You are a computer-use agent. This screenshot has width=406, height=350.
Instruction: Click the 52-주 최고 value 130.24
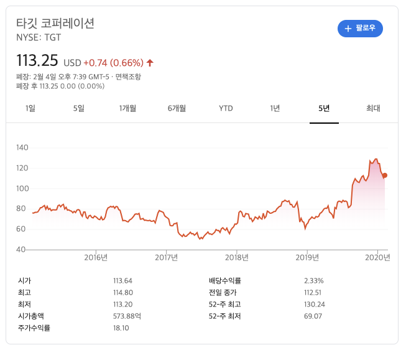click(315, 304)
